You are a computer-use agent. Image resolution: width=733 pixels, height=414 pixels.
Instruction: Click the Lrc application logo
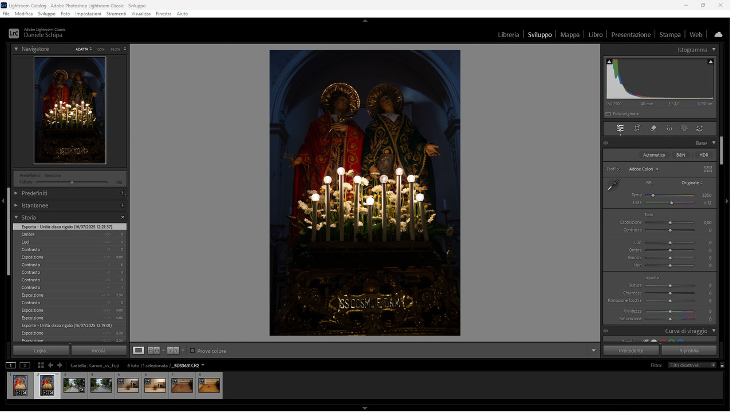click(14, 34)
